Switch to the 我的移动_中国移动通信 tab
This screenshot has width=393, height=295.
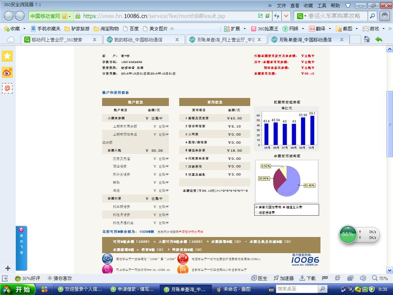pos(138,40)
